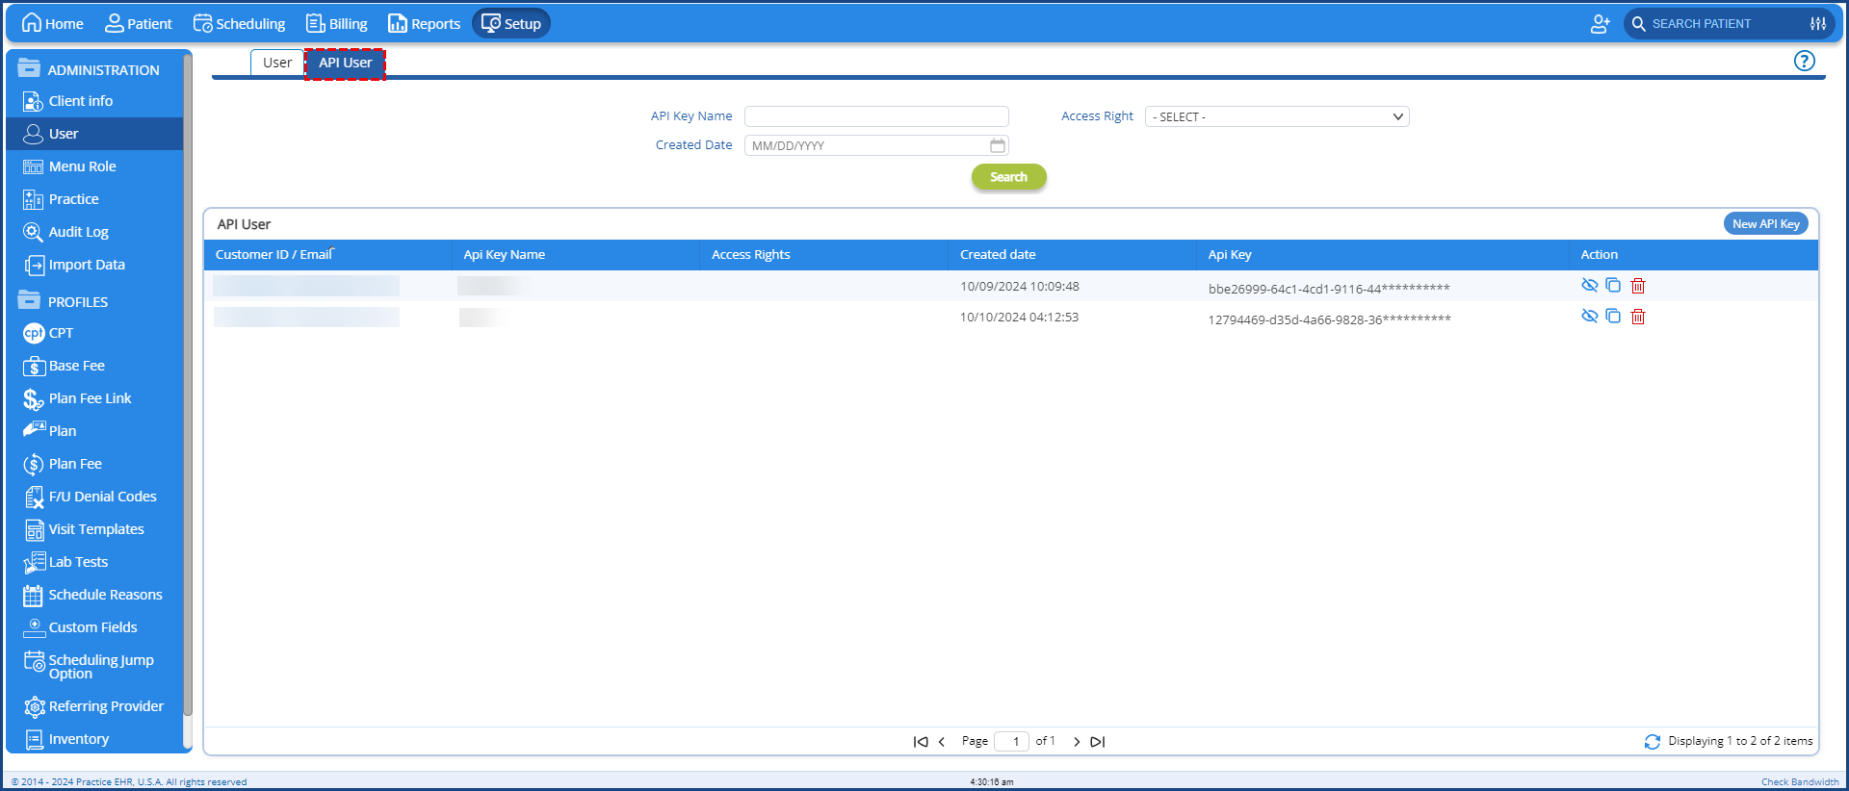
Task: Open the Access Right dropdown
Action: click(x=1277, y=116)
